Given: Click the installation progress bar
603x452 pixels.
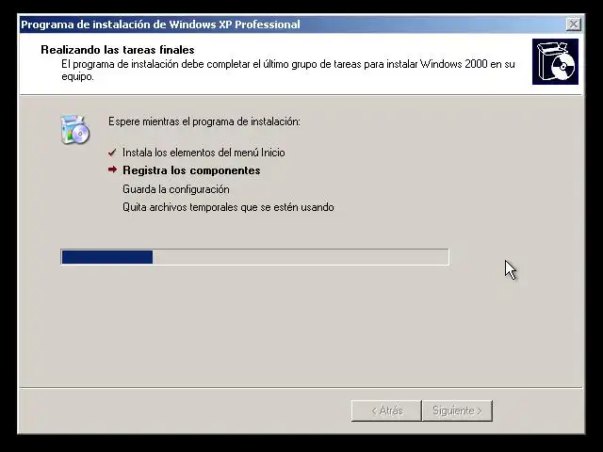Looking at the screenshot, I should [x=254, y=257].
